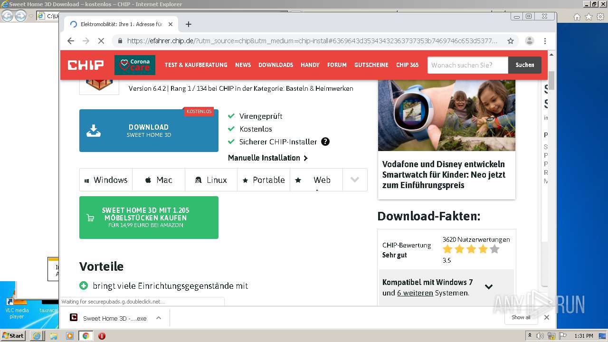Viewport: 608px width, 342px height.
Task: Show hidden system tray icons
Action: (x=530, y=336)
